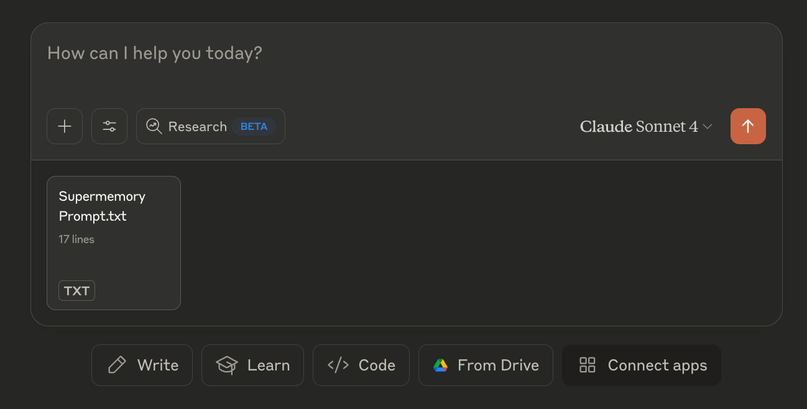Screen dimensions: 807x409
Task: Select the Write suggestion label
Action: point(158,365)
